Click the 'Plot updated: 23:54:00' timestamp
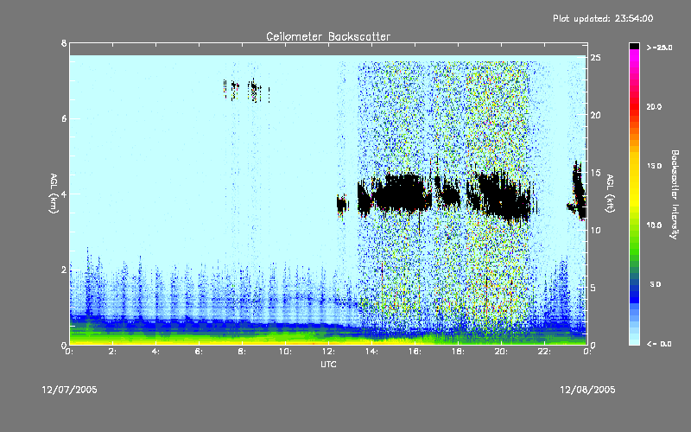Image resolution: width=691 pixels, height=432 pixels. tap(603, 18)
